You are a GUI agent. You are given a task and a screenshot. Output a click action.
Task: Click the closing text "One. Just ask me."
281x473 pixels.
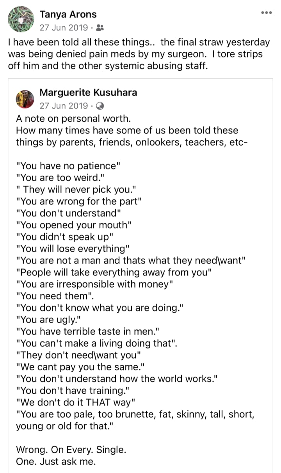[56, 461]
